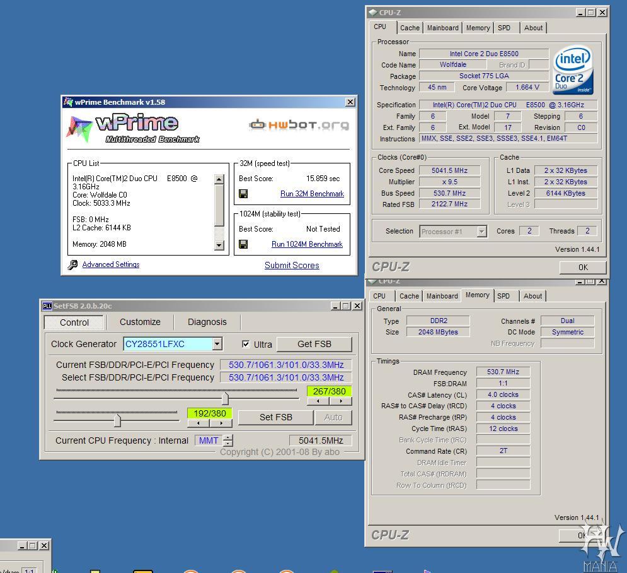Open Diagnosis tab in SetFSB

tap(207, 322)
